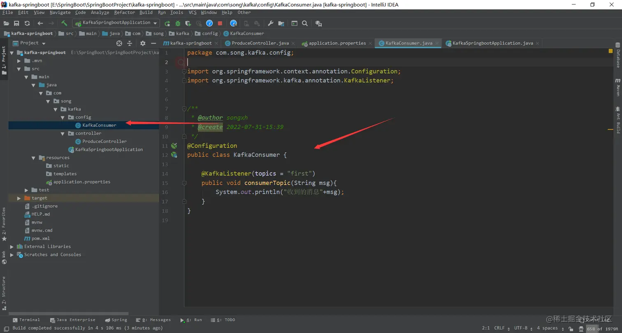Click the Synchronize refresh toolbar icon
This screenshot has height=333, width=622.
coord(27,23)
